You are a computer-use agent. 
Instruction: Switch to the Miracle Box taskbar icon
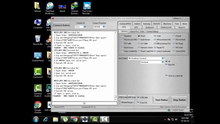pyautogui.click(x=85, y=120)
